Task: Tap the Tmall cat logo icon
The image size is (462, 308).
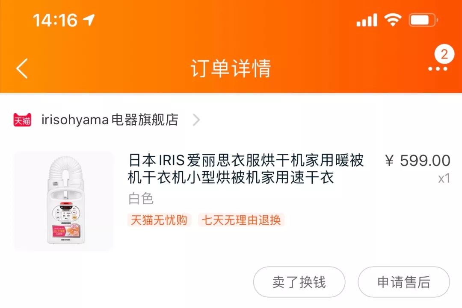Action: pos(22,120)
